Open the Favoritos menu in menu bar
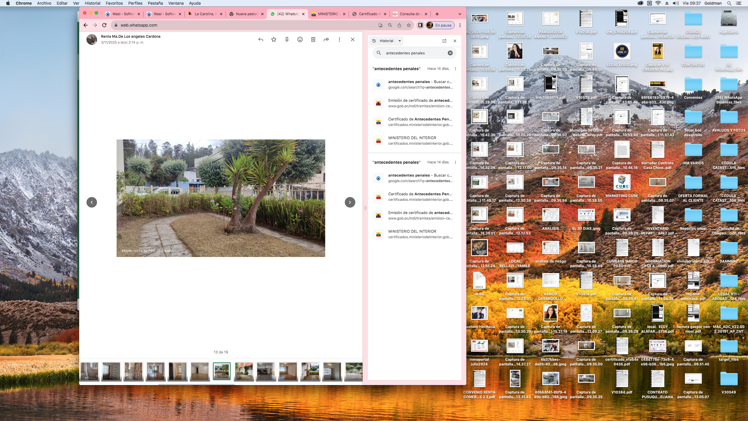748x421 pixels. pyautogui.click(x=114, y=3)
